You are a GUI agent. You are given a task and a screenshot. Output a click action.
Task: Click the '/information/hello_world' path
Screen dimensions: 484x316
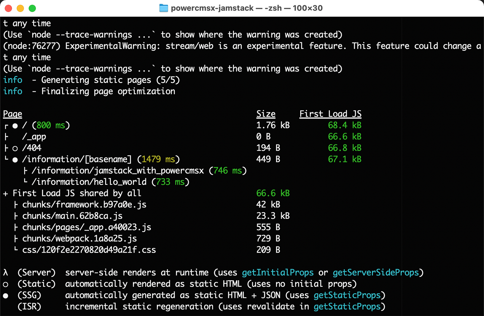pyautogui.click(x=89, y=182)
